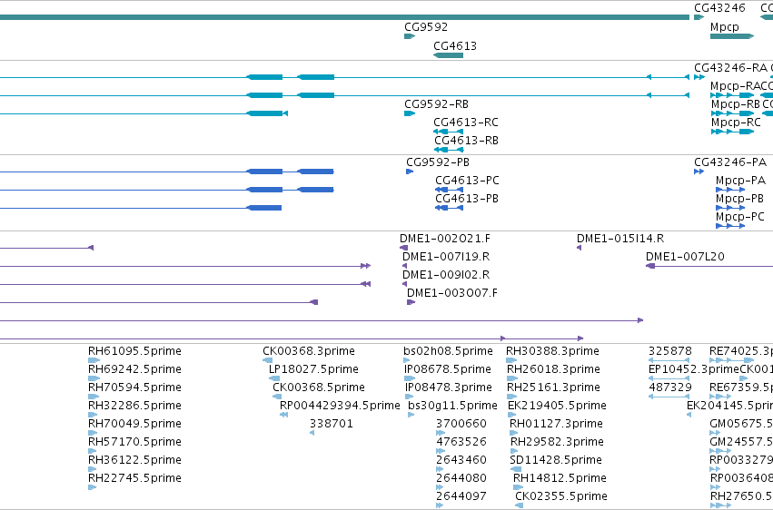Click the EK219405.5prime EST label
Viewport: 773px width, 510px height.
point(557,407)
